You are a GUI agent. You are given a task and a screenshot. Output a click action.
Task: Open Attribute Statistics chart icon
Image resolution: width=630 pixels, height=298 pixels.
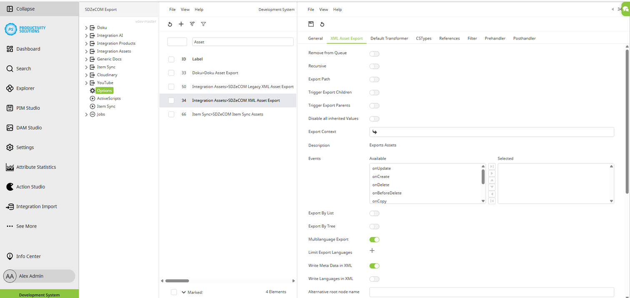(x=10, y=167)
